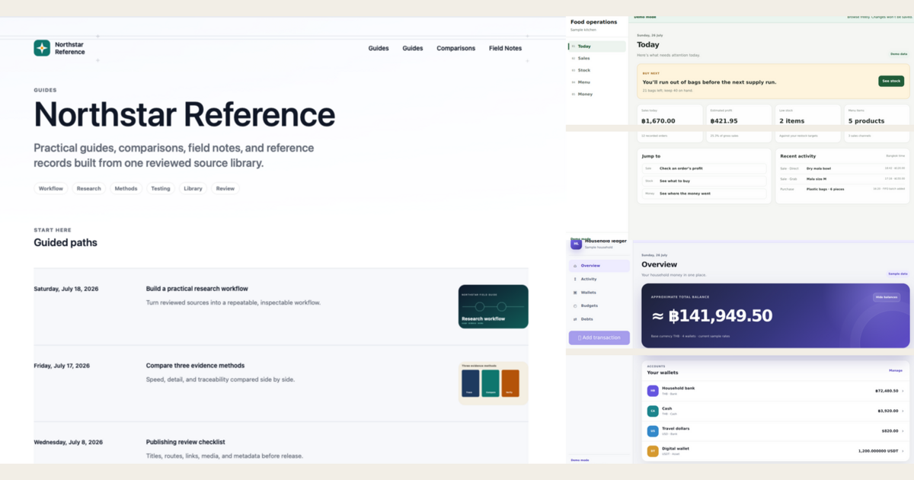Click the HL avatar in Household ledger
Image resolution: width=914 pixels, height=480 pixels.
pos(576,245)
